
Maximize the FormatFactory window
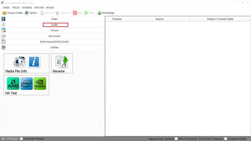point(242,3)
